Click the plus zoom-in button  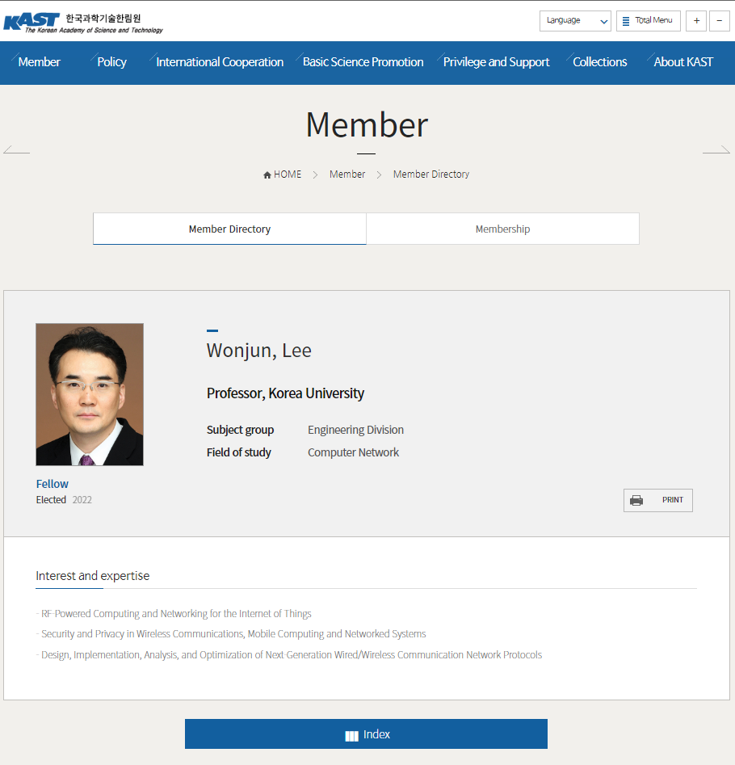pyautogui.click(x=696, y=21)
